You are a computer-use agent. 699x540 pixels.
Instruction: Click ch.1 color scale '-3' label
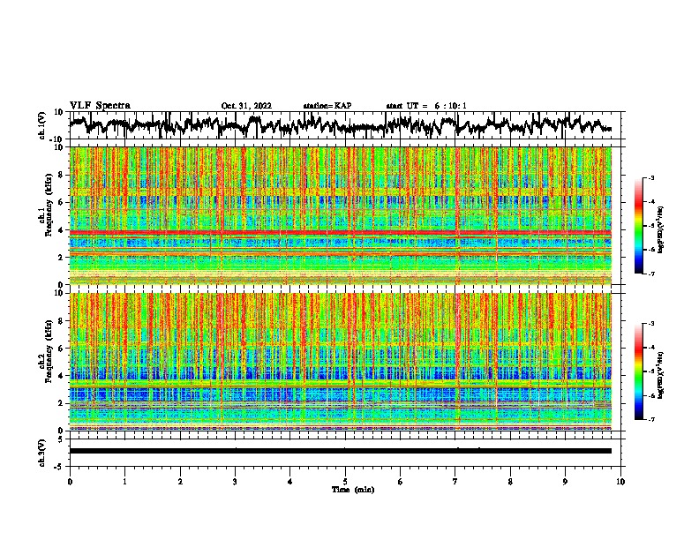(x=650, y=177)
